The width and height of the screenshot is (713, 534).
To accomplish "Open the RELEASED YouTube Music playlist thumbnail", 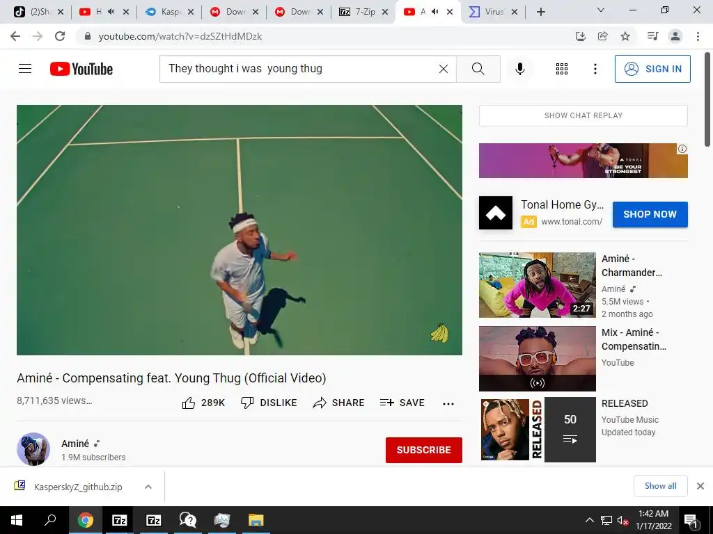I will tap(537, 430).
